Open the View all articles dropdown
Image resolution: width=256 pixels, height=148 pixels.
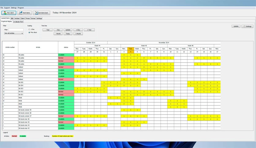click(14, 33)
